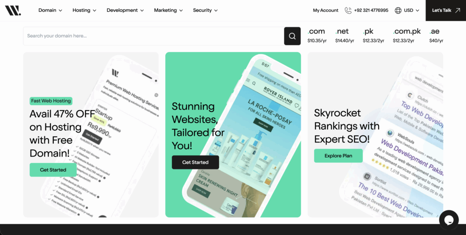Click the domain search magnifier button

pyautogui.click(x=292, y=36)
